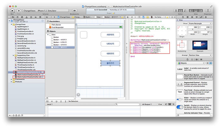Toggle Debug area visibility in View group
The height and width of the screenshot is (128, 221).
click(196, 11)
